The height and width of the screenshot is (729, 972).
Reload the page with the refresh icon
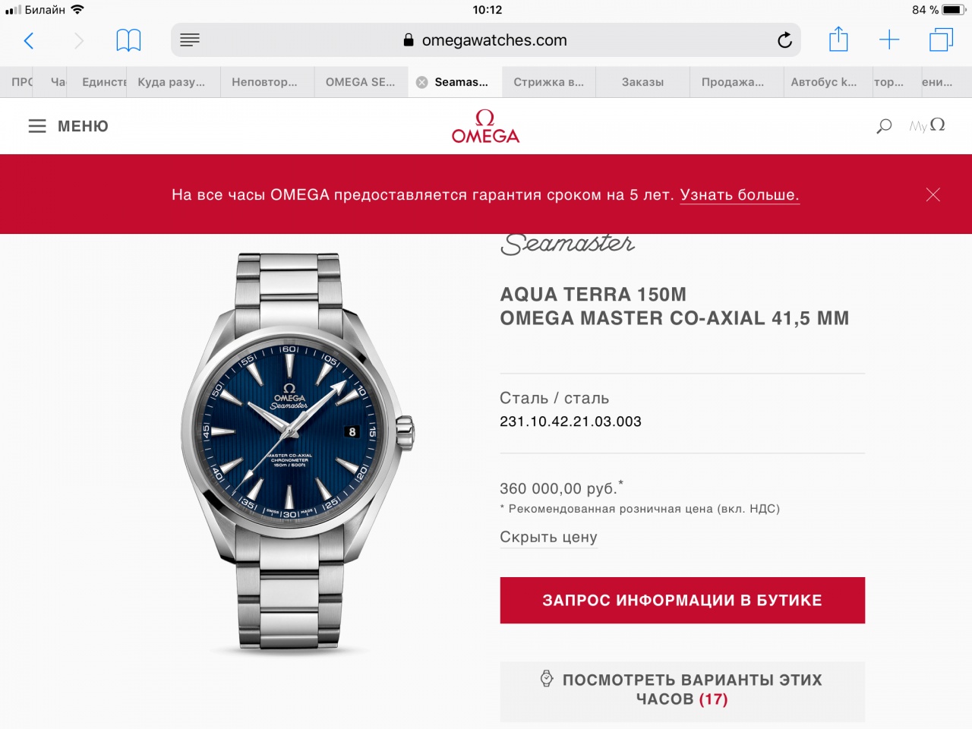(x=784, y=40)
